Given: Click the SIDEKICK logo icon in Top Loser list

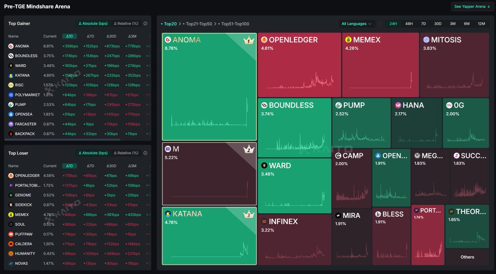Looking at the screenshot, I should [11, 205].
